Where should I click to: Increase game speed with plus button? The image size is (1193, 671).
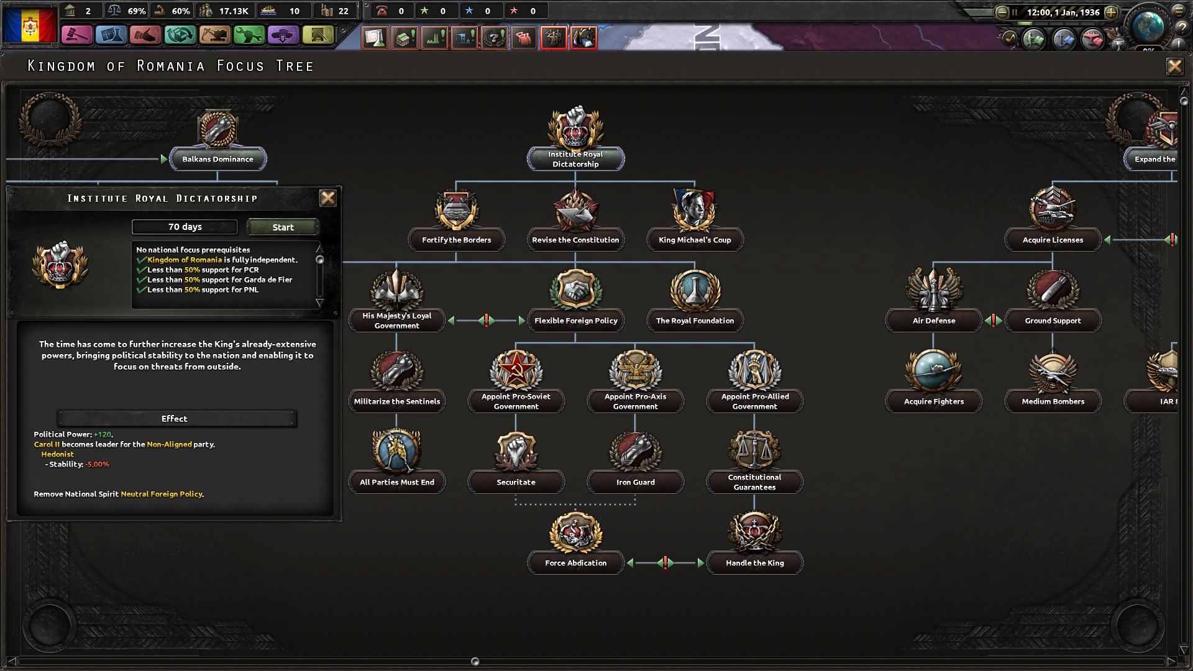pos(1111,12)
